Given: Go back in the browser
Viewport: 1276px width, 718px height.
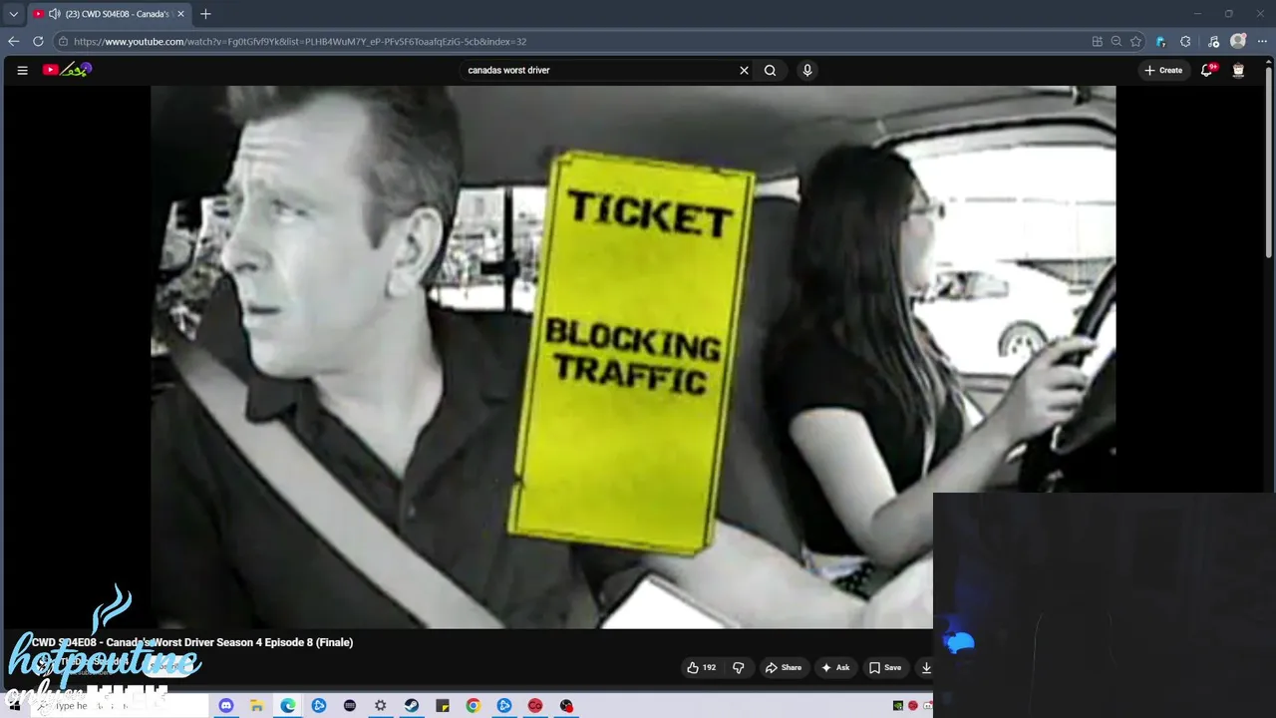Looking at the screenshot, I should point(13,41).
